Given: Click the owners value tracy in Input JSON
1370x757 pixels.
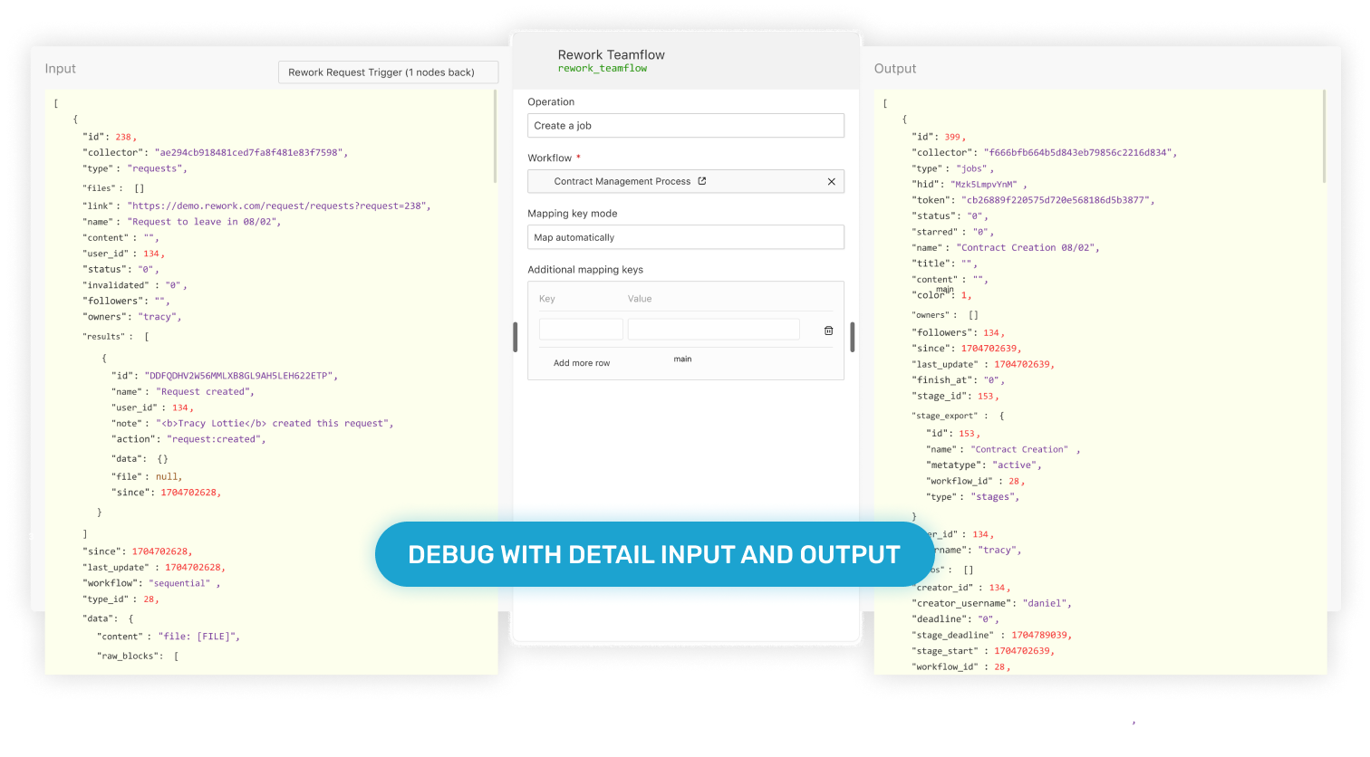Looking at the screenshot, I should (x=159, y=316).
